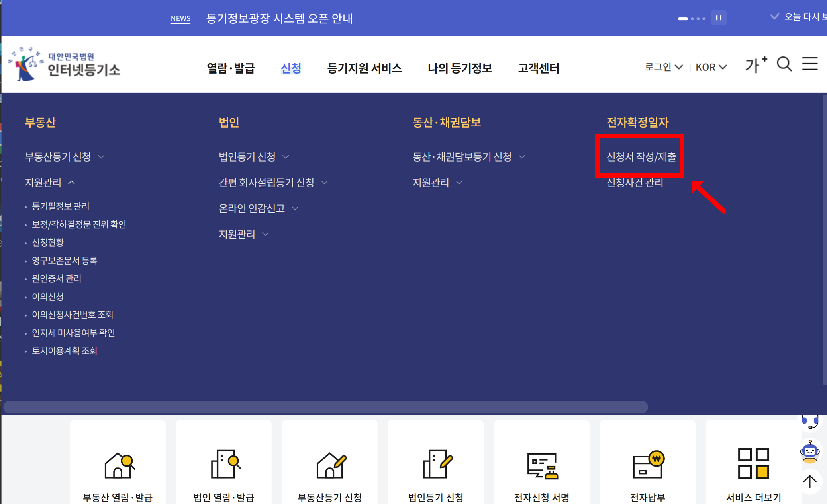Screen dimensions: 827x504
Task: Select the 고객센터 menu item
Action: 539,68
